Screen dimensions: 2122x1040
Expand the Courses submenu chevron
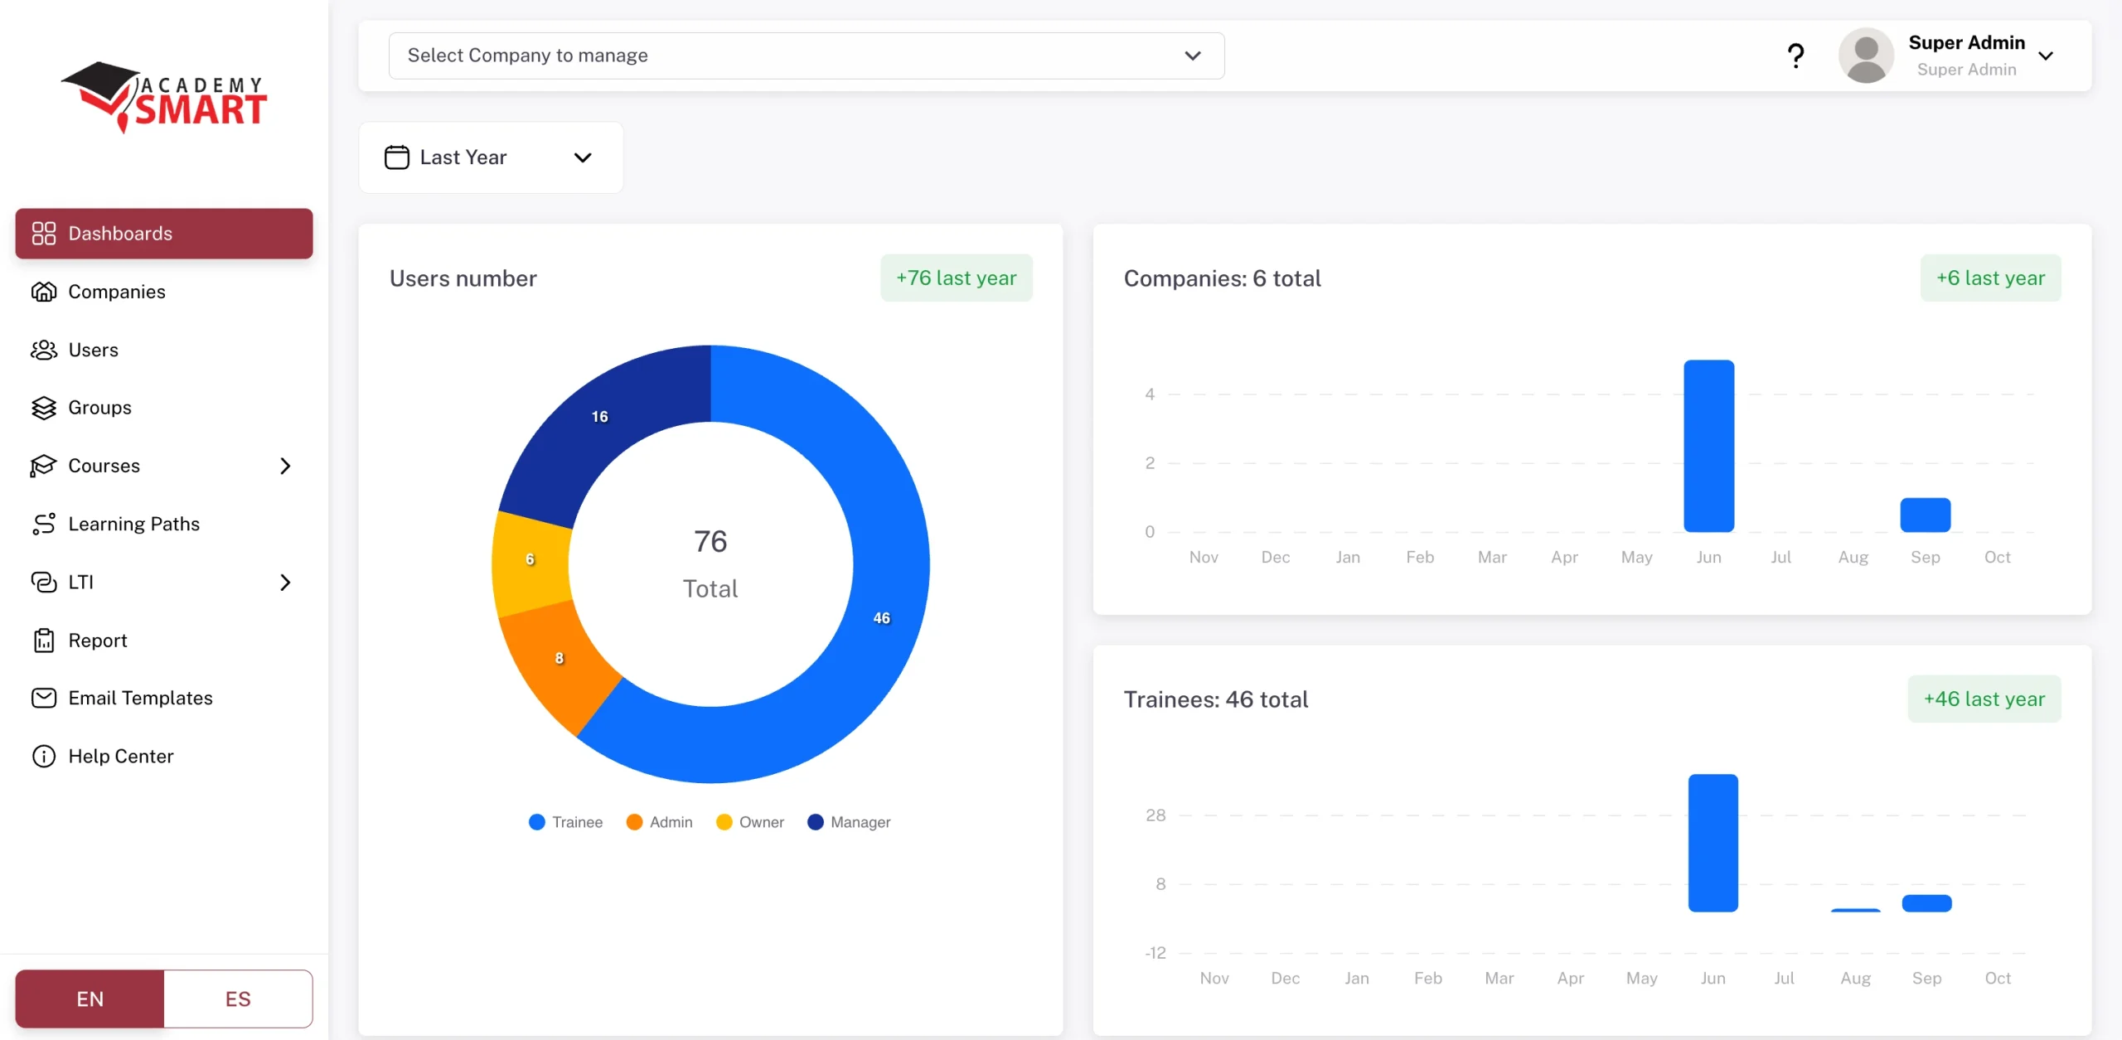point(285,466)
